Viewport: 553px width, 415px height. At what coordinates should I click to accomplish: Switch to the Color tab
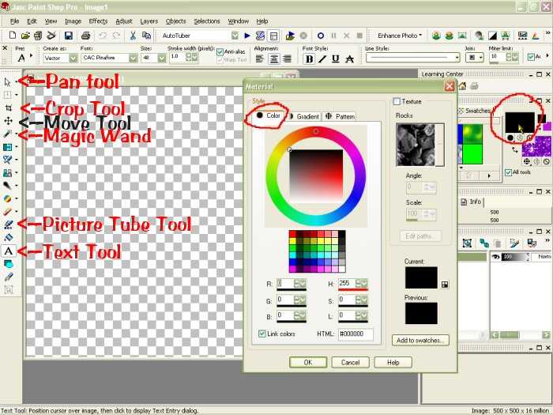pyautogui.click(x=269, y=115)
